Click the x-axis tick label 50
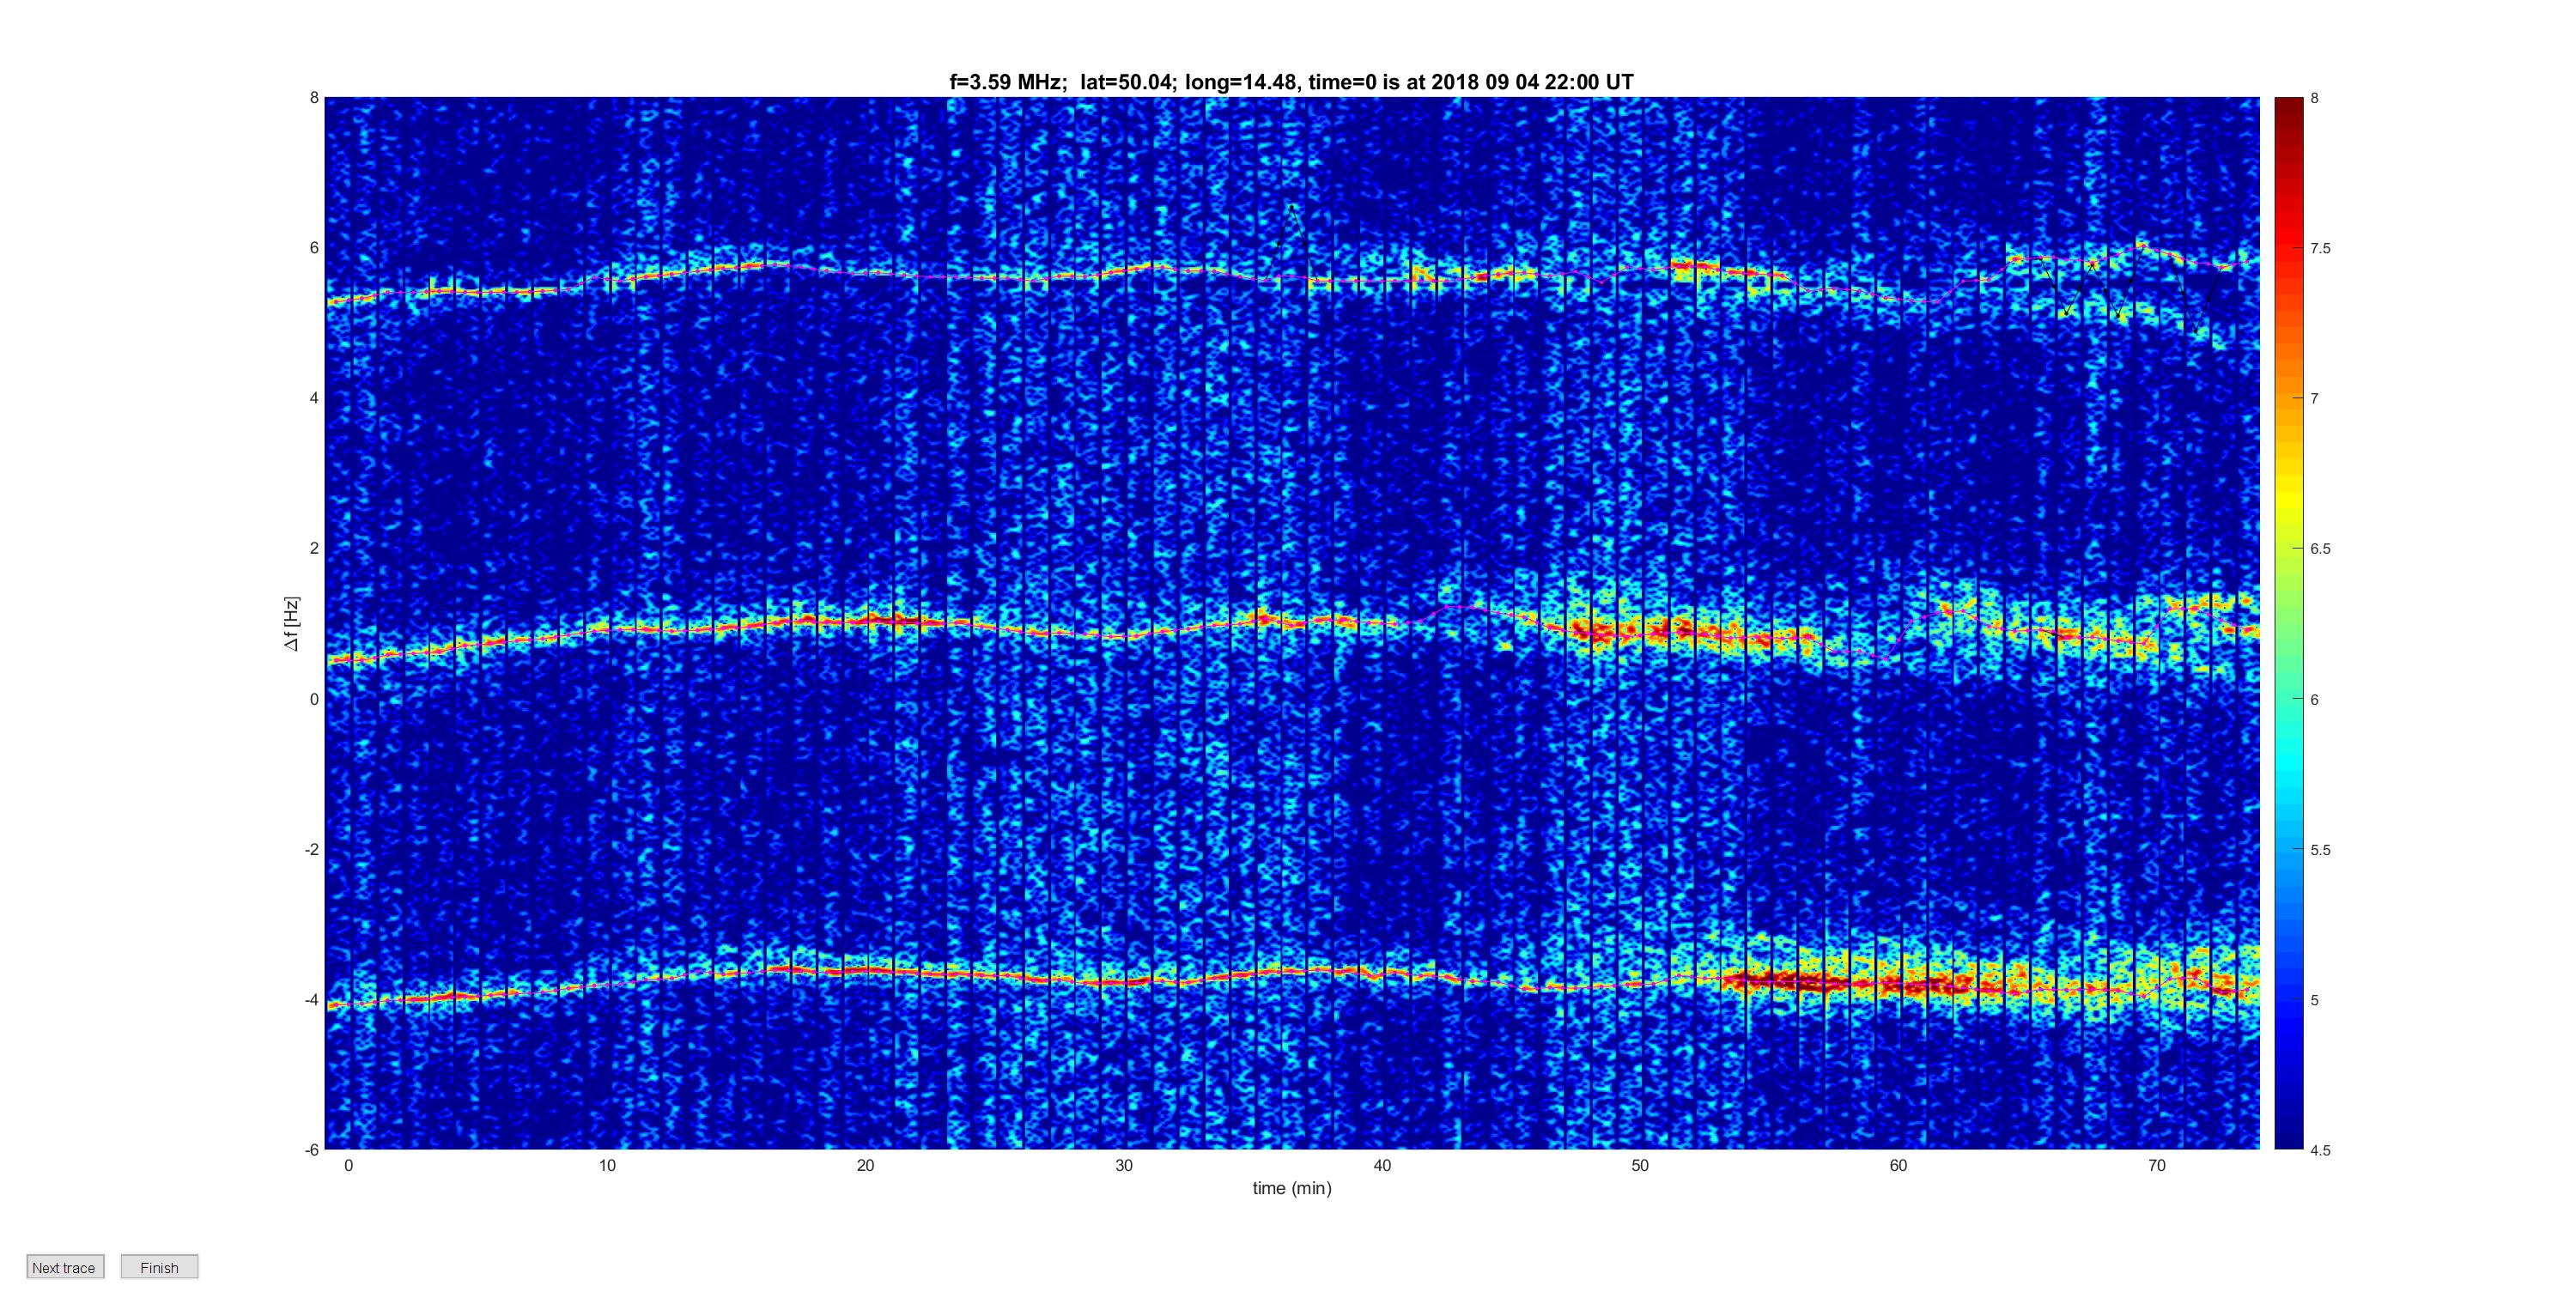 tap(1640, 1165)
